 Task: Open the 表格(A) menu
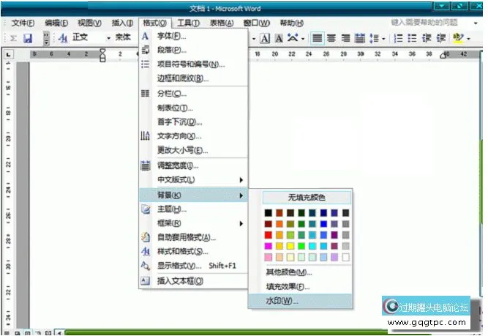click(x=222, y=23)
